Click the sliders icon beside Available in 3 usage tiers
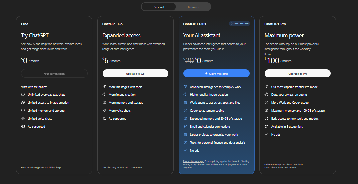358x184 pixels. tap(266, 126)
